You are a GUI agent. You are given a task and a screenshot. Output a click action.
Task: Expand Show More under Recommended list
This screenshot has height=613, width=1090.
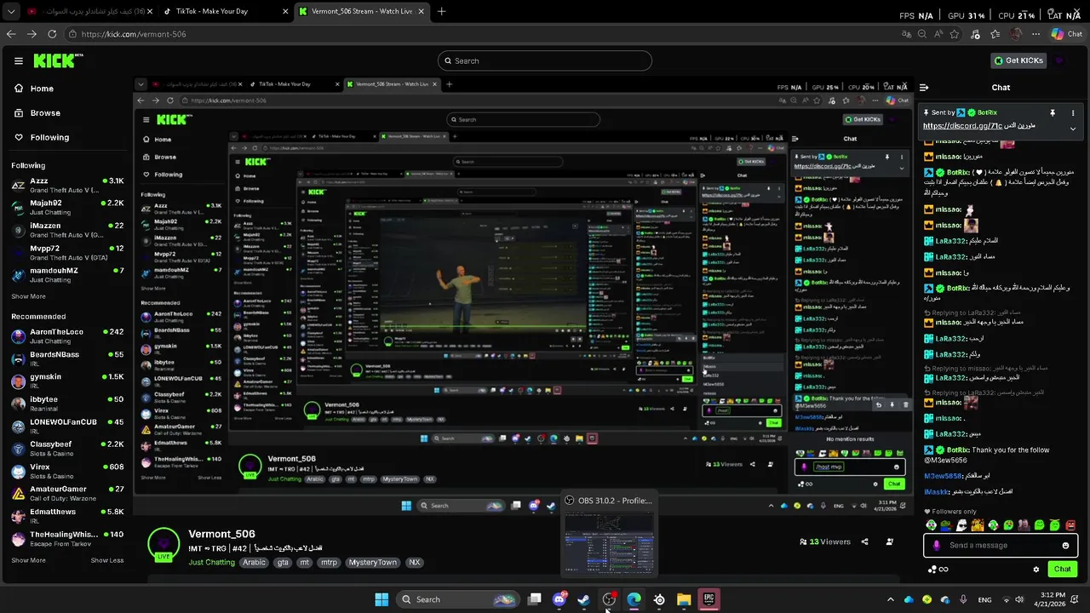28,560
